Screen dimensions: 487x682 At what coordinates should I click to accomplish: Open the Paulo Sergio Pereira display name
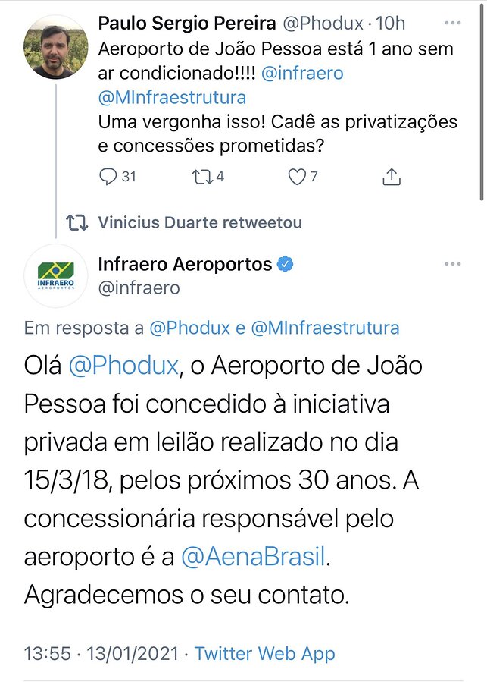click(187, 24)
